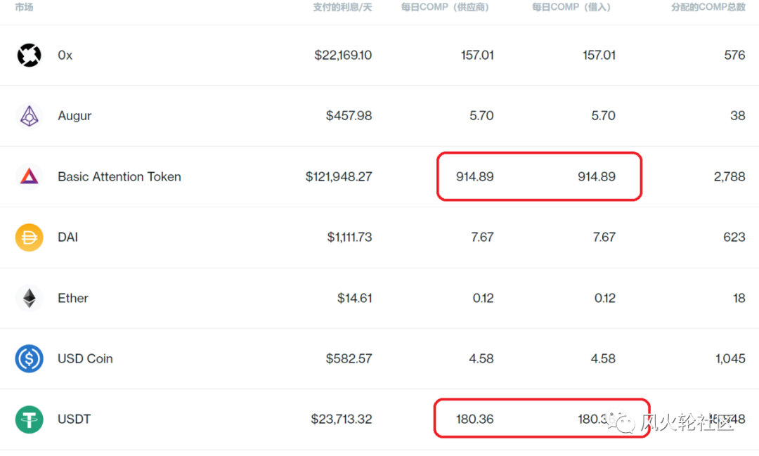Select the blue USD Coin logo
This screenshot has height=456, width=759.
pos(29,358)
